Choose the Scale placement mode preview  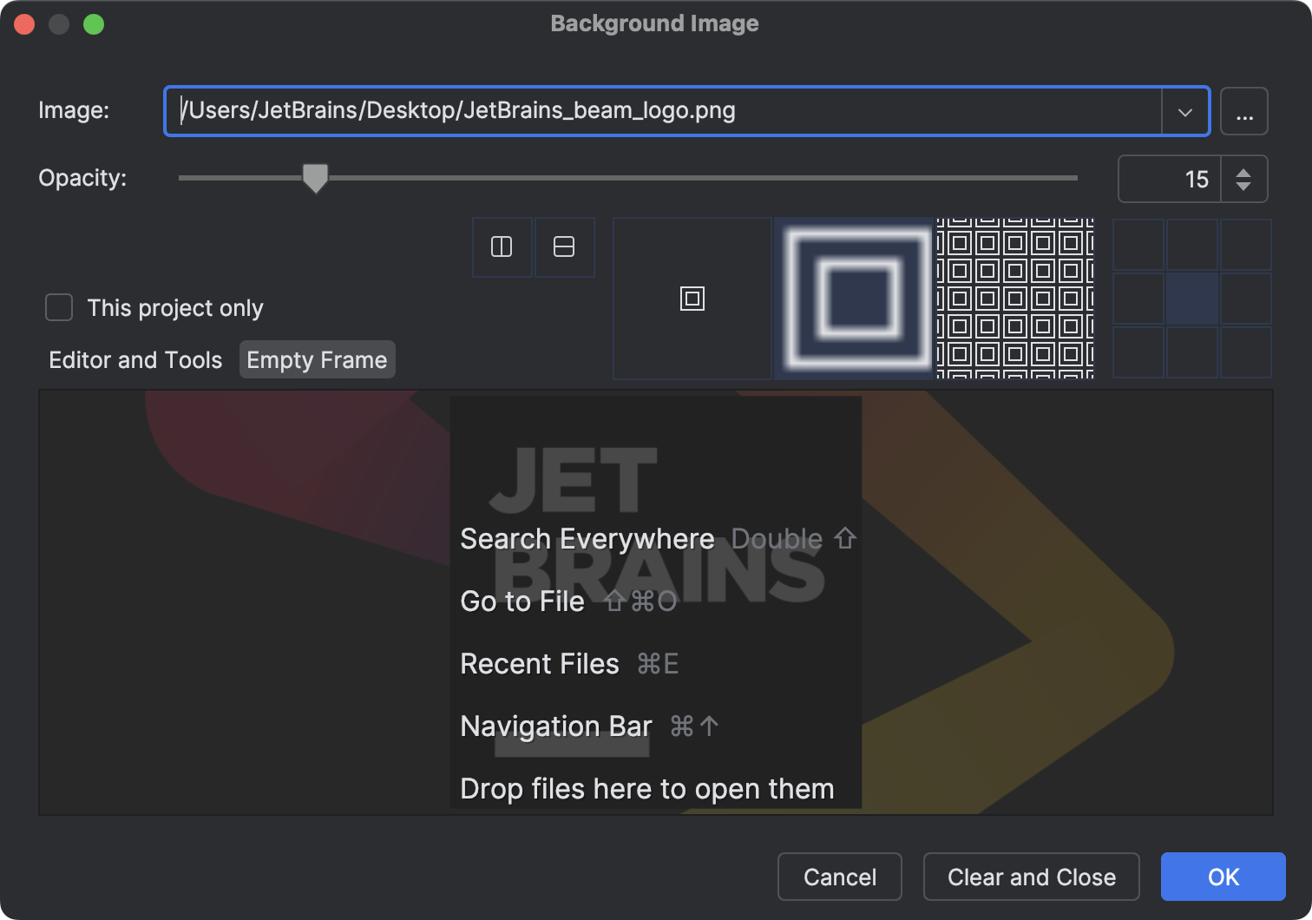(854, 299)
